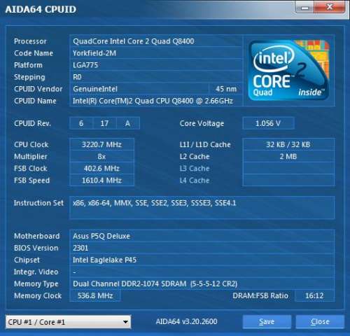Image resolution: width=350 pixels, height=336 pixels.
Task: Click the Yorkfield-2M code name value
Action: [94, 53]
